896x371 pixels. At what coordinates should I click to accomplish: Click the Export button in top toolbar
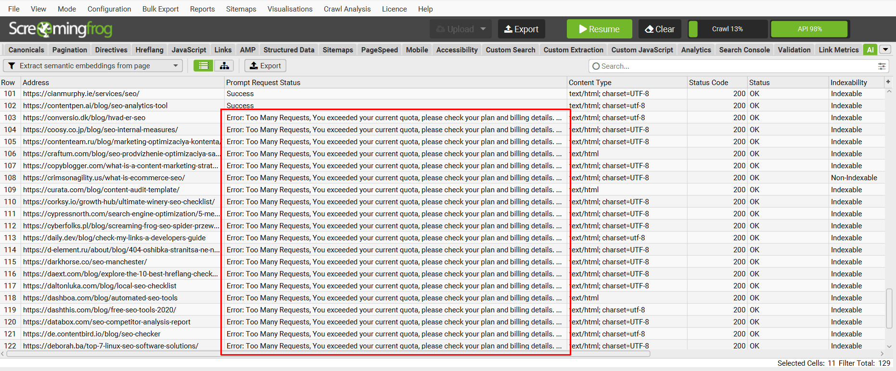(521, 29)
